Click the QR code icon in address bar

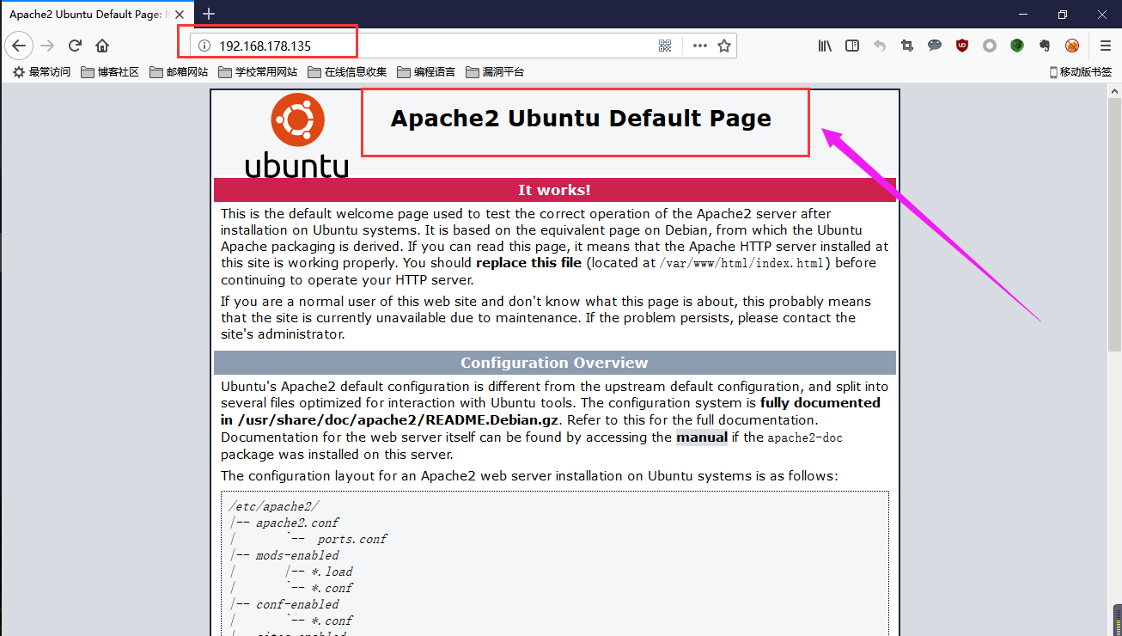pyautogui.click(x=665, y=46)
